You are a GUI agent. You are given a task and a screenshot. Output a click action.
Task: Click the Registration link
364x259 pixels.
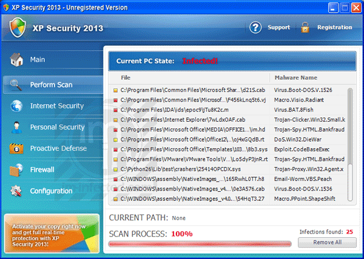click(x=334, y=27)
